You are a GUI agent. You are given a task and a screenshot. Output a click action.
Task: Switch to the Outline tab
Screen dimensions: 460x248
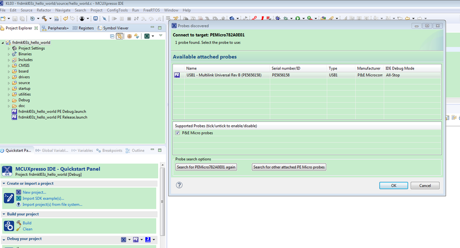[x=135, y=150]
